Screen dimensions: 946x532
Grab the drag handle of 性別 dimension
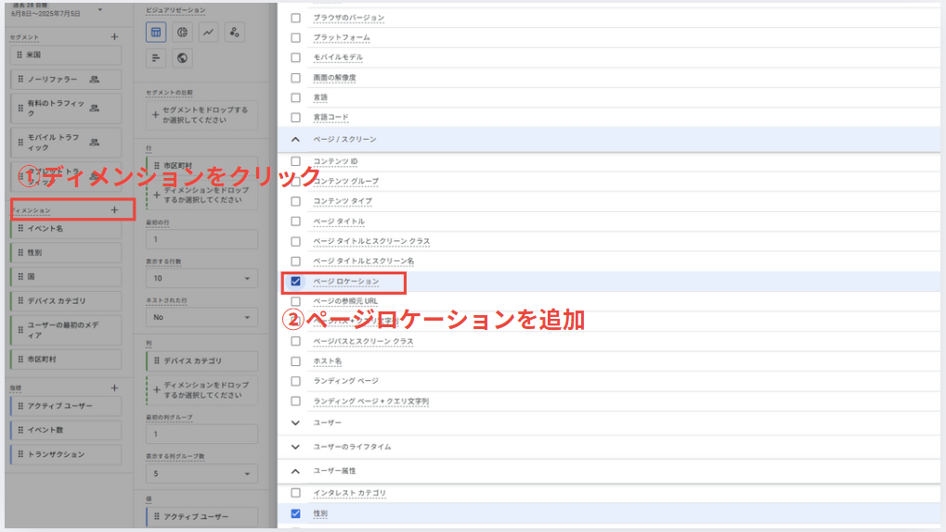click(x=19, y=252)
